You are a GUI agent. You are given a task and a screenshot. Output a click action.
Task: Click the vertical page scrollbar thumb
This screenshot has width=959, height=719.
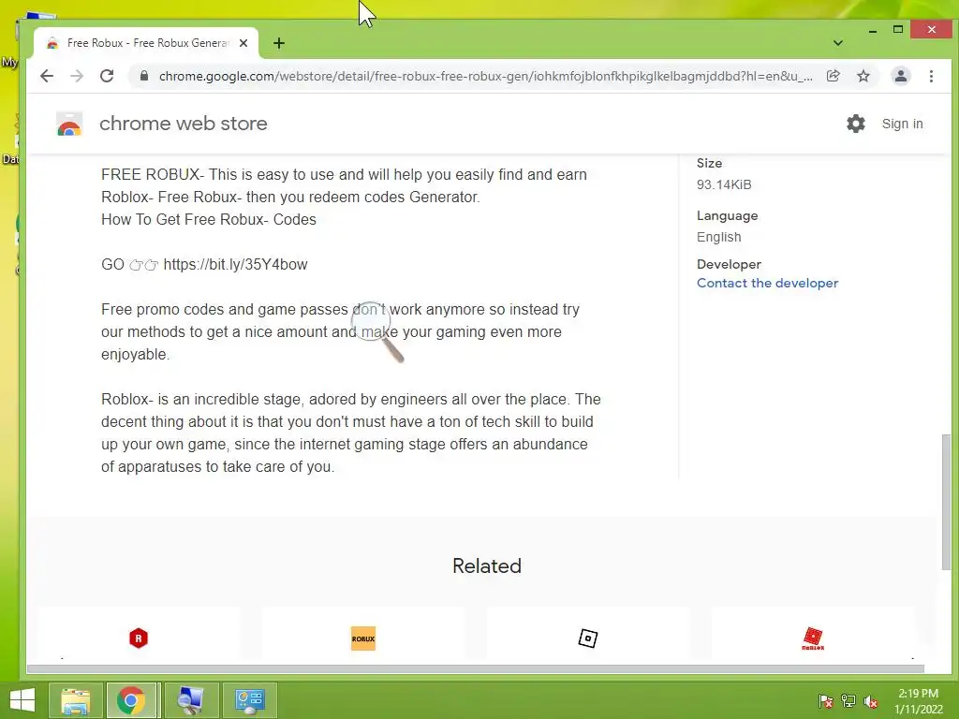[946, 502]
